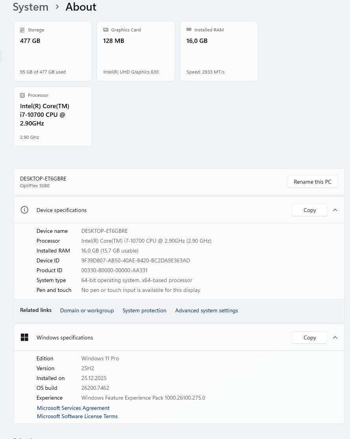Open System protection link
Screen dimensions: 350x439
click(144, 310)
